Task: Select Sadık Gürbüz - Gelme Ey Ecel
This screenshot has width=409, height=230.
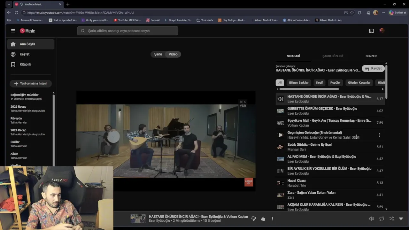Action: tap(330, 147)
